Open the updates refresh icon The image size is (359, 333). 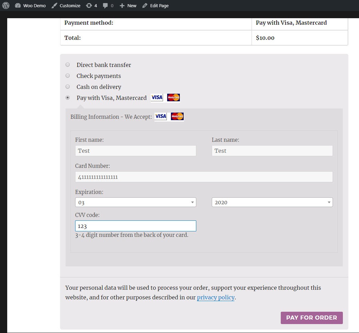pos(89,5)
